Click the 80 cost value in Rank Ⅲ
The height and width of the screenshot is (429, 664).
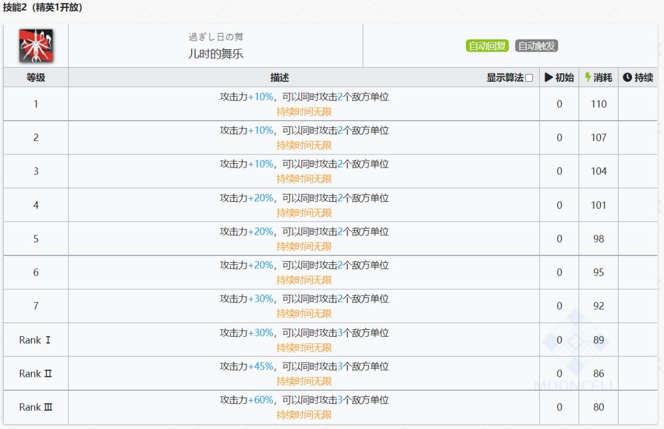598,407
